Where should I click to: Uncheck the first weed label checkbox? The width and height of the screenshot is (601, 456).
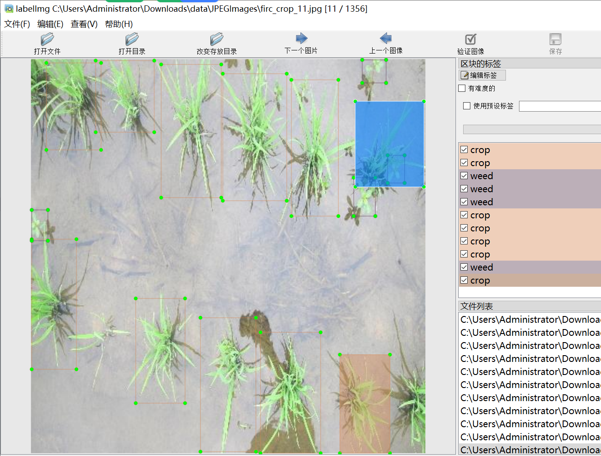(x=464, y=176)
